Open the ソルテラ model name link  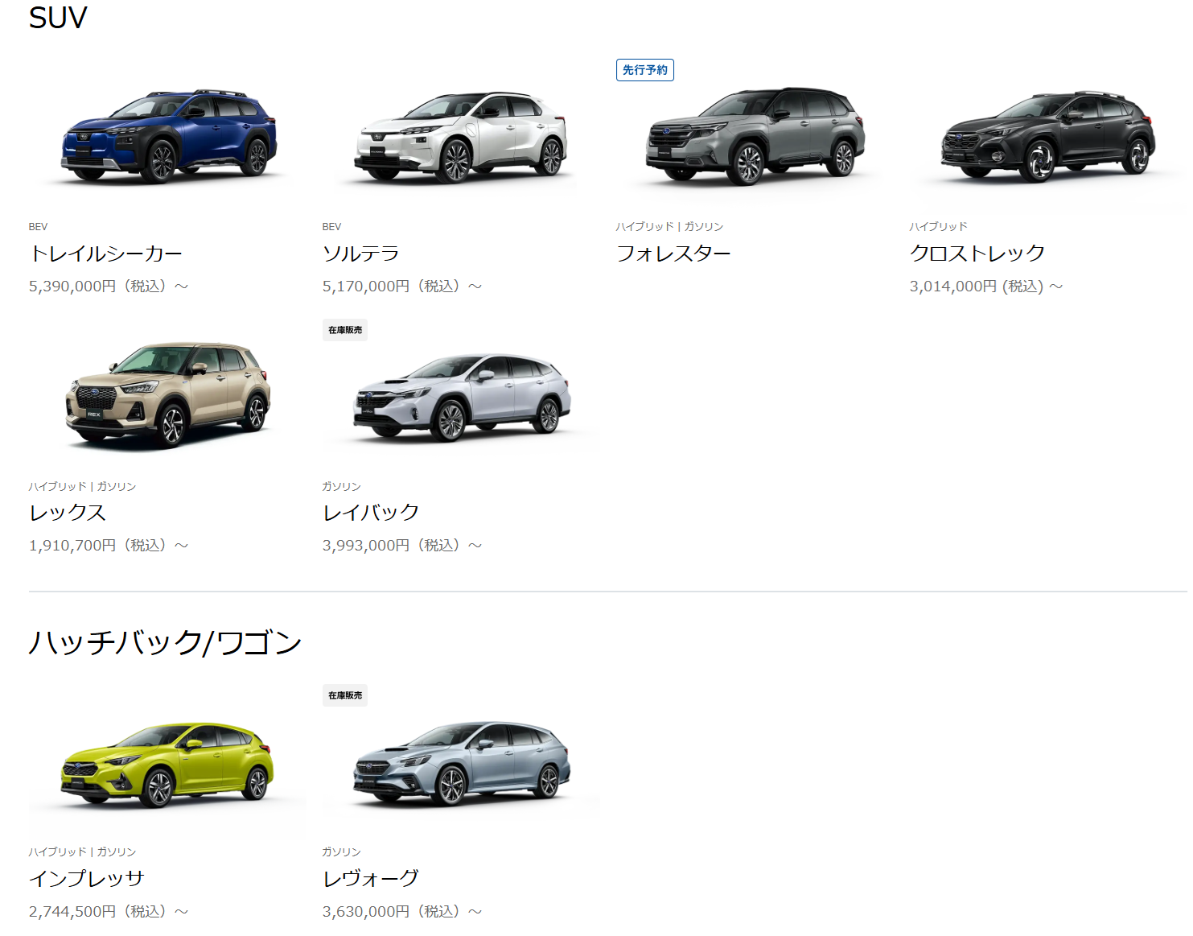pos(361,254)
